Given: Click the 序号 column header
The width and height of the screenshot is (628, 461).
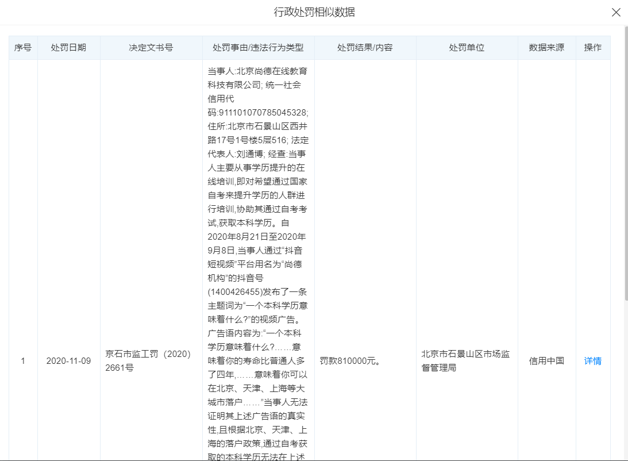Looking at the screenshot, I should click(x=23, y=48).
